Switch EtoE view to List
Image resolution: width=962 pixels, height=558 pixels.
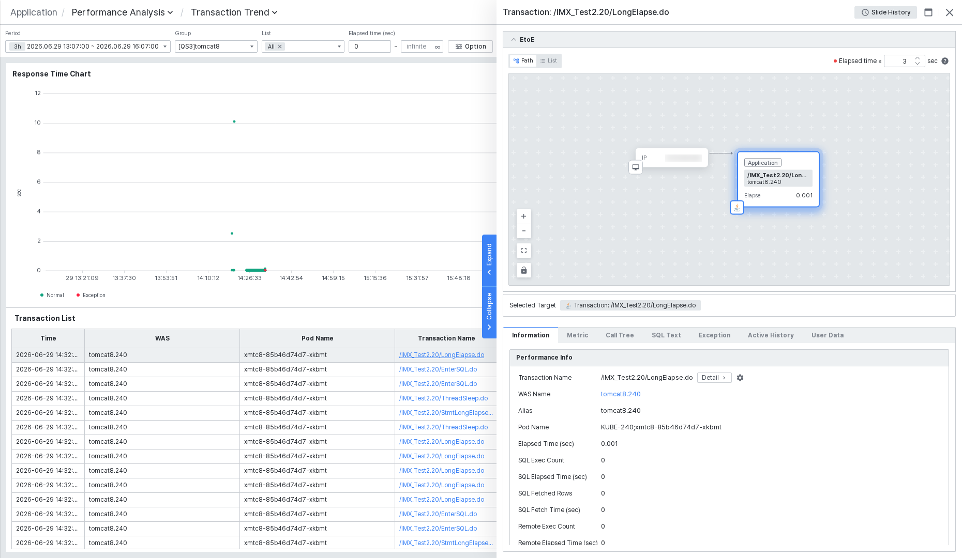click(549, 61)
